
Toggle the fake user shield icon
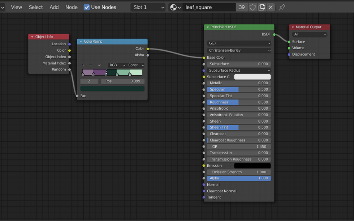252,8
